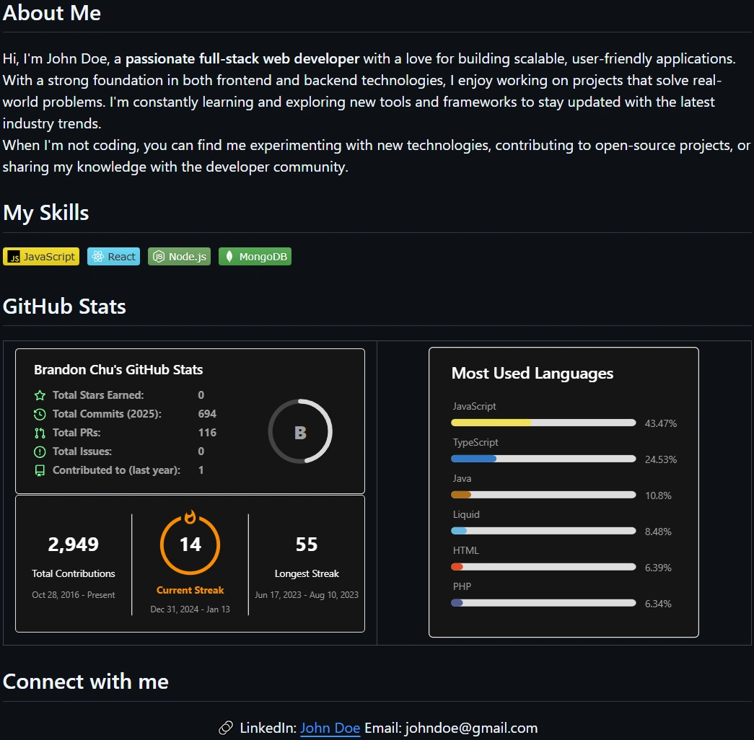Click the JavaScript language progress bar

point(543,423)
